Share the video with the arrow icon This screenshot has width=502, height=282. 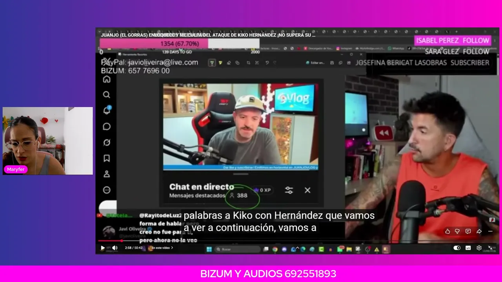(x=479, y=231)
